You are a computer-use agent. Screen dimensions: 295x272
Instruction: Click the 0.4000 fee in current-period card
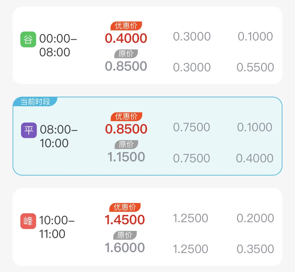coord(255,158)
